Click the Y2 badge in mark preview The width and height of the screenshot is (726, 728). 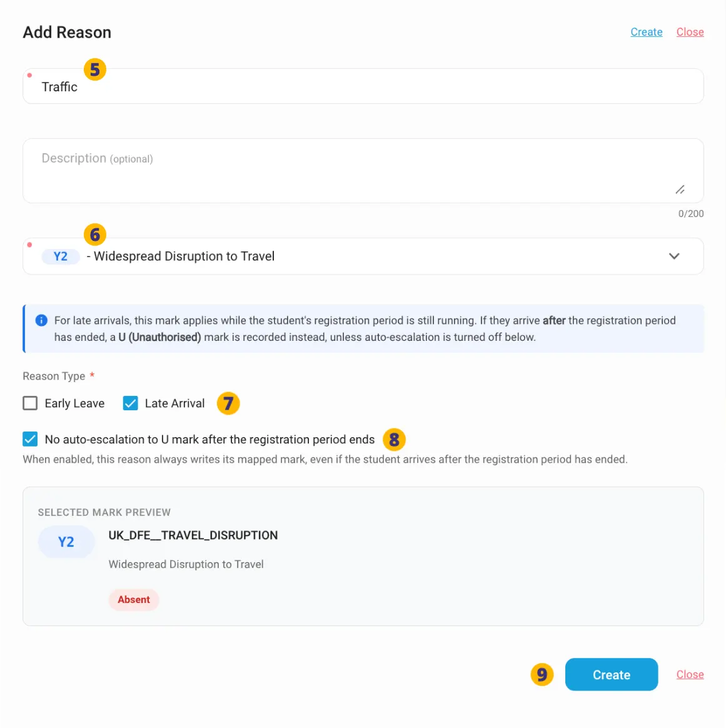coord(66,542)
